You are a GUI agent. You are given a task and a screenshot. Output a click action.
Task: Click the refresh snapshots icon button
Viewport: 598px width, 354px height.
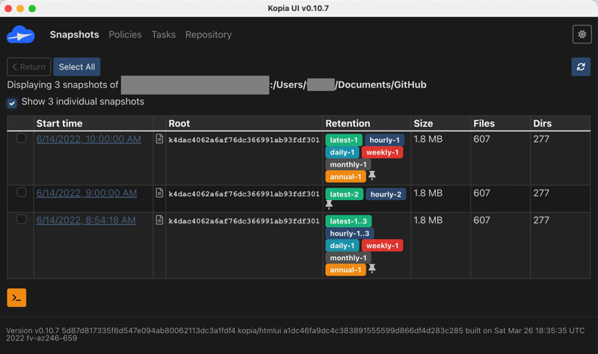tap(581, 66)
